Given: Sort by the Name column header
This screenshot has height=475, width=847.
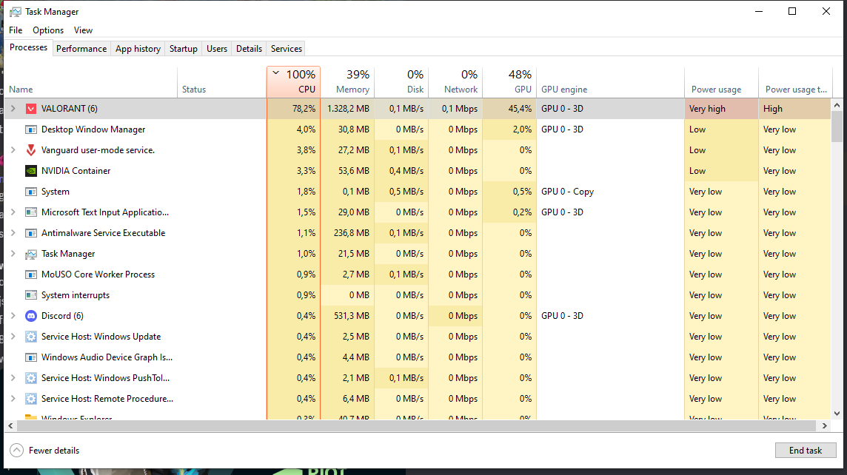Looking at the screenshot, I should pos(90,82).
